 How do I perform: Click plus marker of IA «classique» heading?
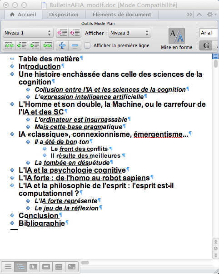point(12,134)
